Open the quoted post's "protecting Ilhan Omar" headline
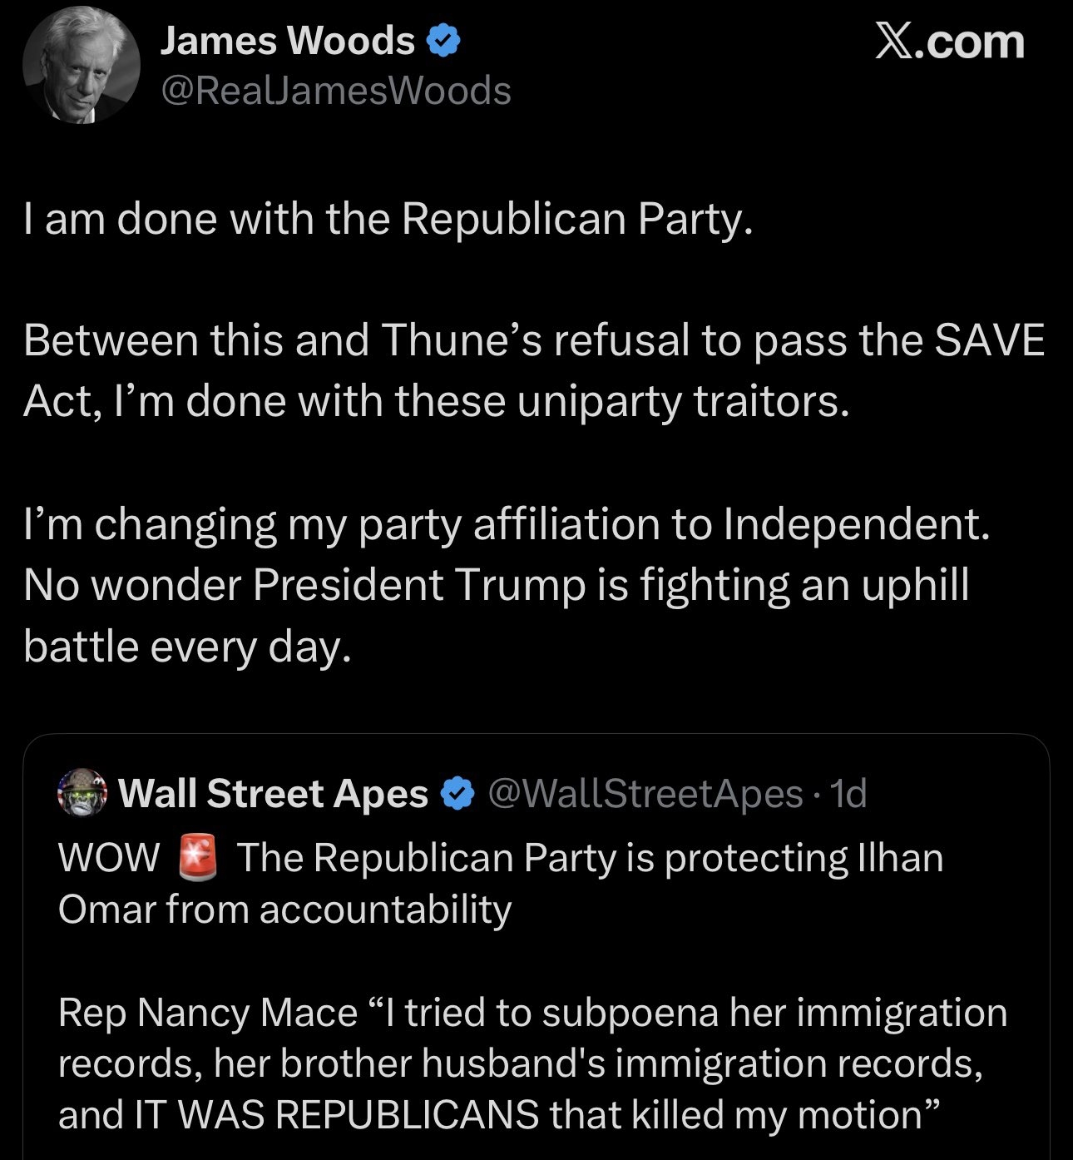 [590, 858]
